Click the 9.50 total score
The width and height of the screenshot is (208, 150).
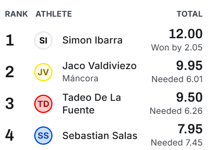(189, 97)
